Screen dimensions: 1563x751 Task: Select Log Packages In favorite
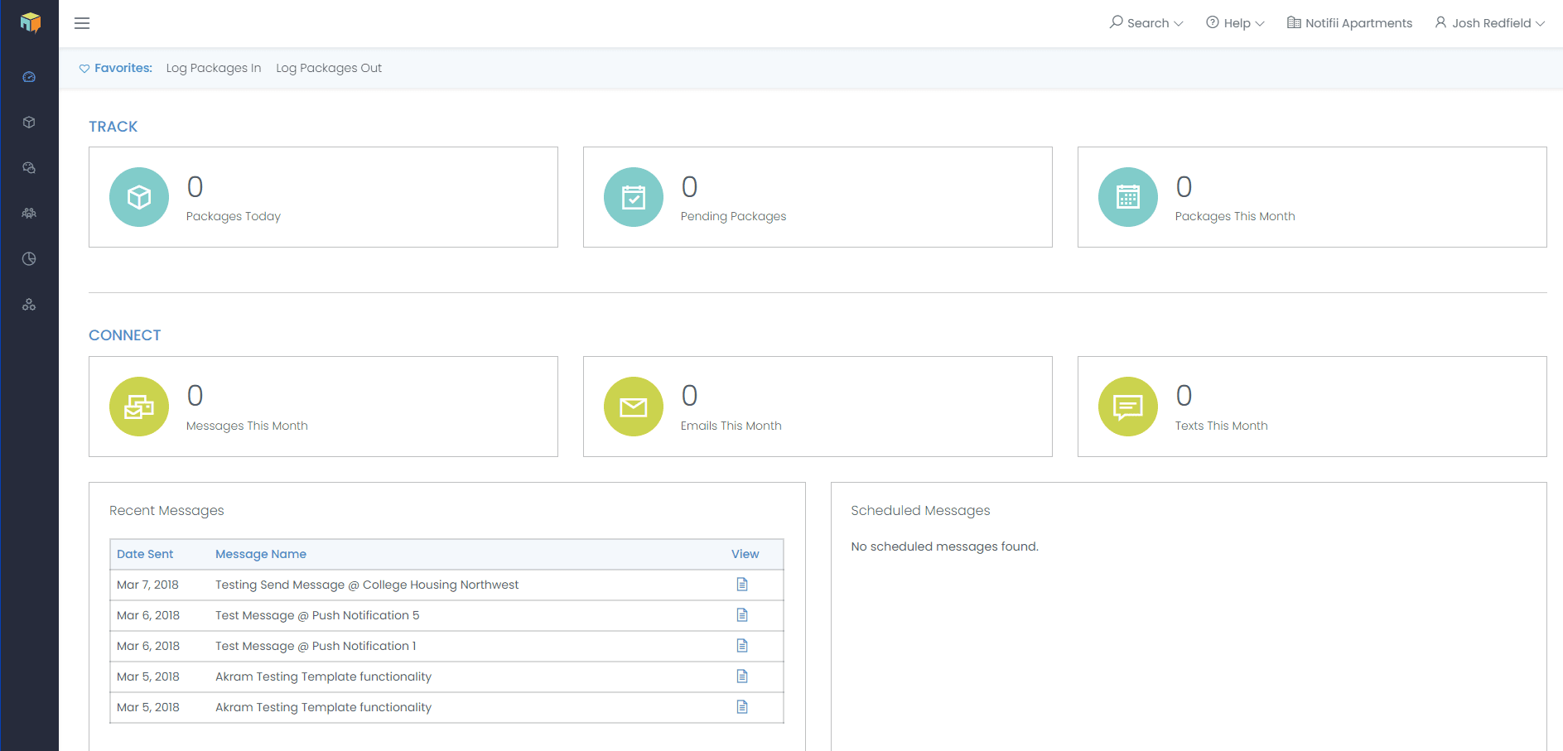214,68
